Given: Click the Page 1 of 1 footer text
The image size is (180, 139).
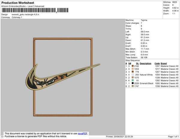Looking at the screenshot, I should pos(173,137).
